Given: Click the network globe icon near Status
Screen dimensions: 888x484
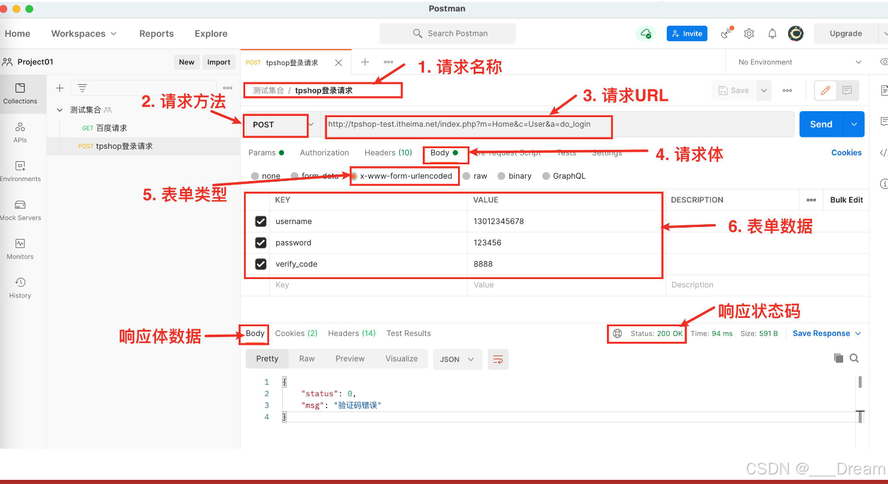Looking at the screenshot, I should [x=618, y=333].
